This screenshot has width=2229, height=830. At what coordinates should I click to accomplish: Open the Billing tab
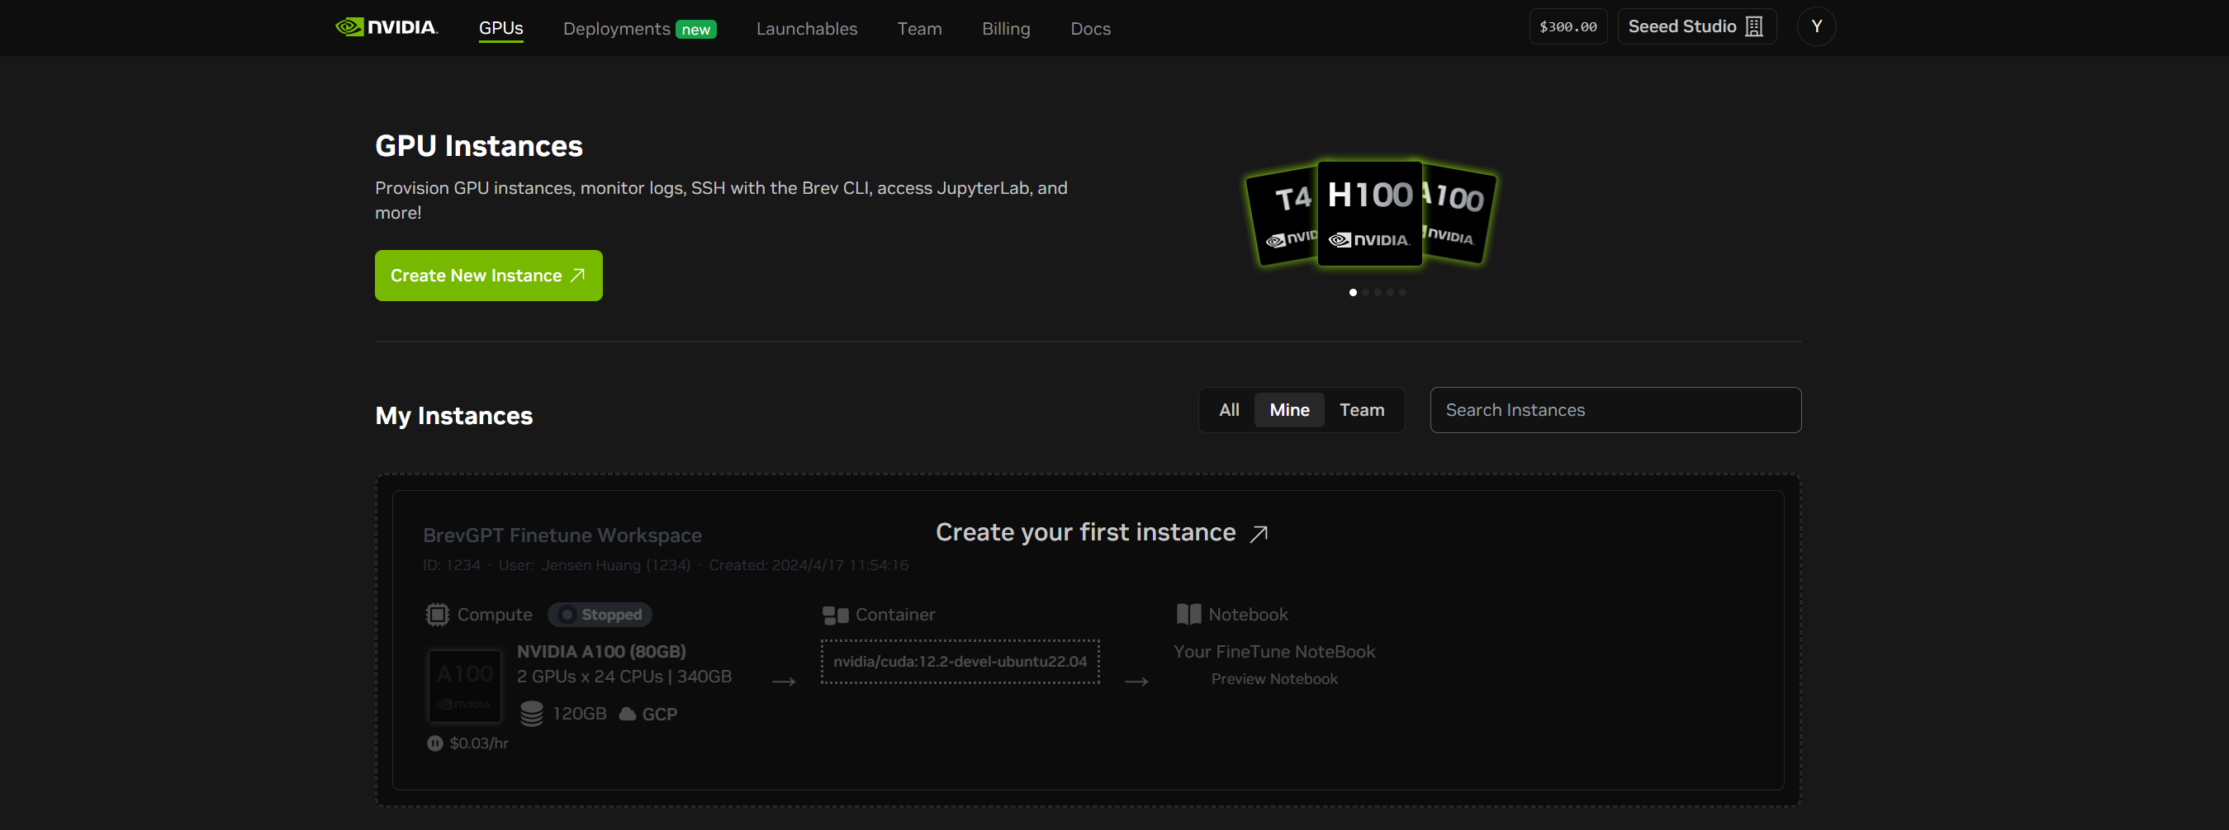coord(1005,29)
